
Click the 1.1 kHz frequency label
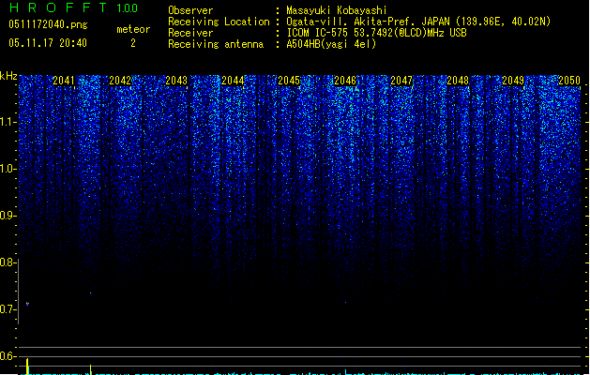(x=8, y=122)
